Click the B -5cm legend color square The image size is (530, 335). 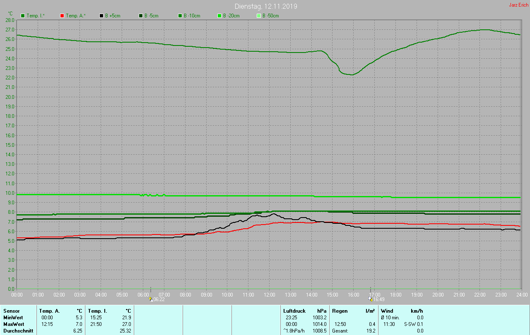pyautogui.click(x=141, y=16)
